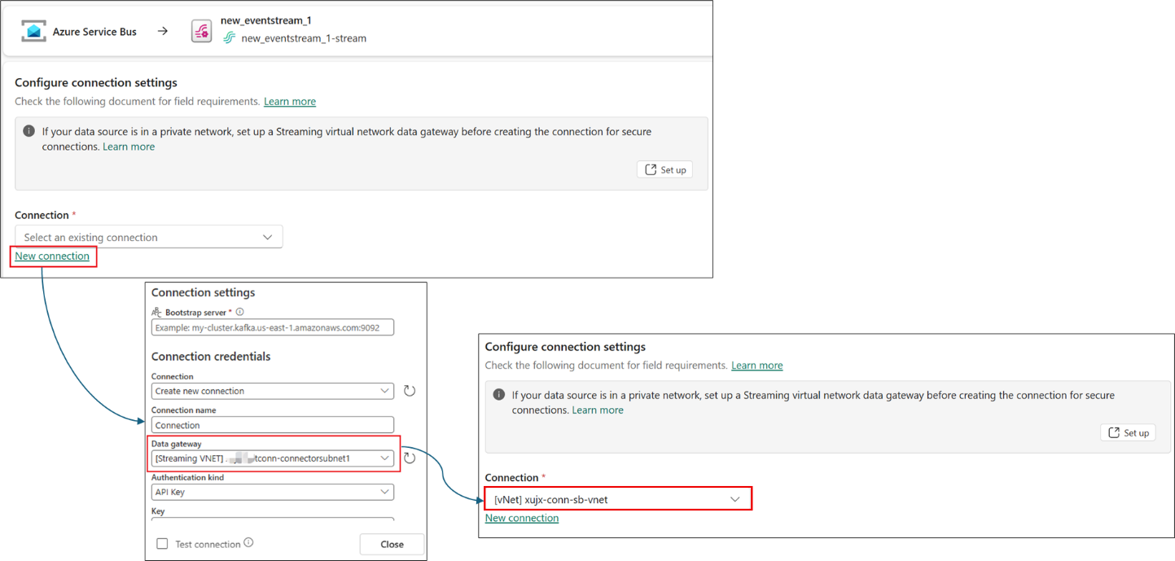This screenshot has height=561, width=1175.
Task: Open the Learn more link about field requirements
Action: coord(289,101)
